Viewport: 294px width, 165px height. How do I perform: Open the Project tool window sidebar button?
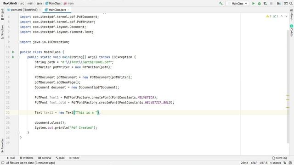(x=2, y=15)
